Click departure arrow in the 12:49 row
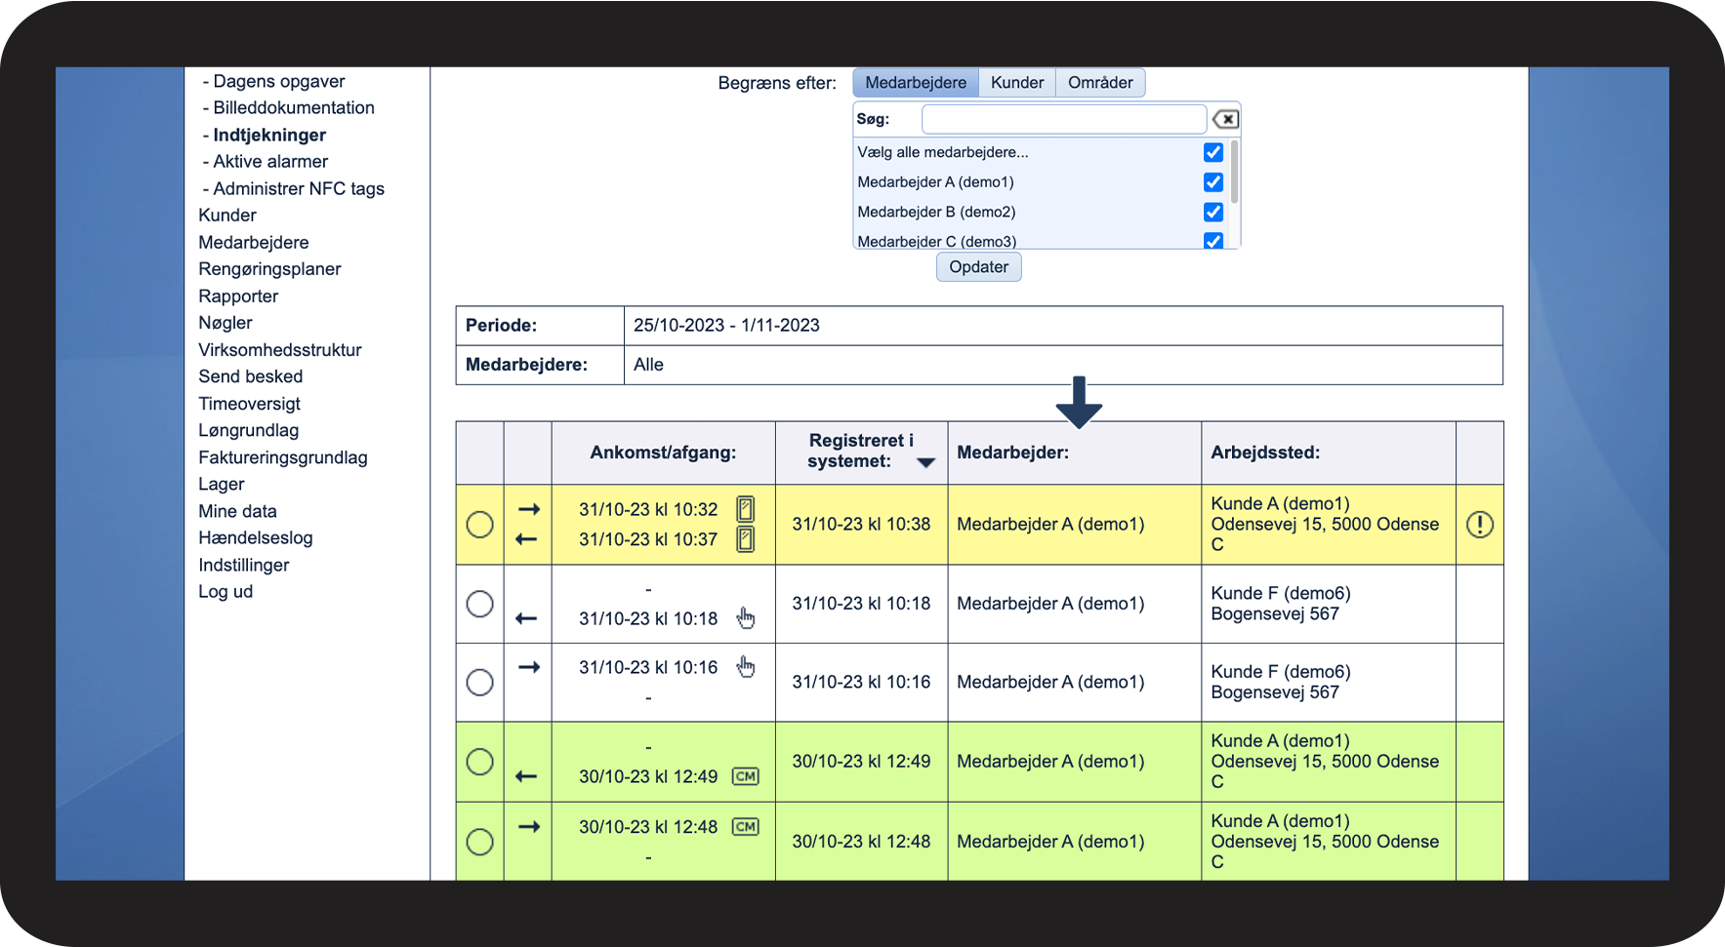This screenshot has width=1725, height=947. [526, 776]
